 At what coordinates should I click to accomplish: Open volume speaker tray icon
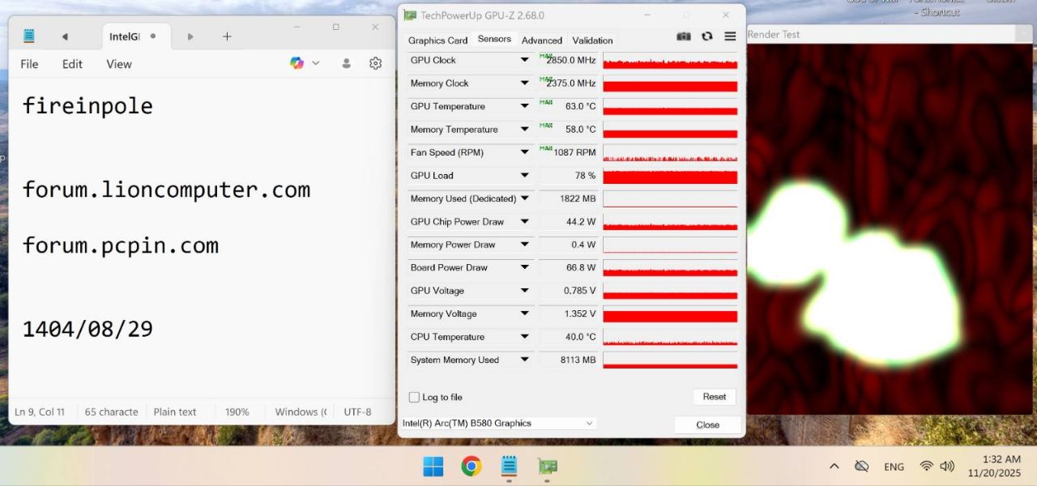[x=947, y=467]
